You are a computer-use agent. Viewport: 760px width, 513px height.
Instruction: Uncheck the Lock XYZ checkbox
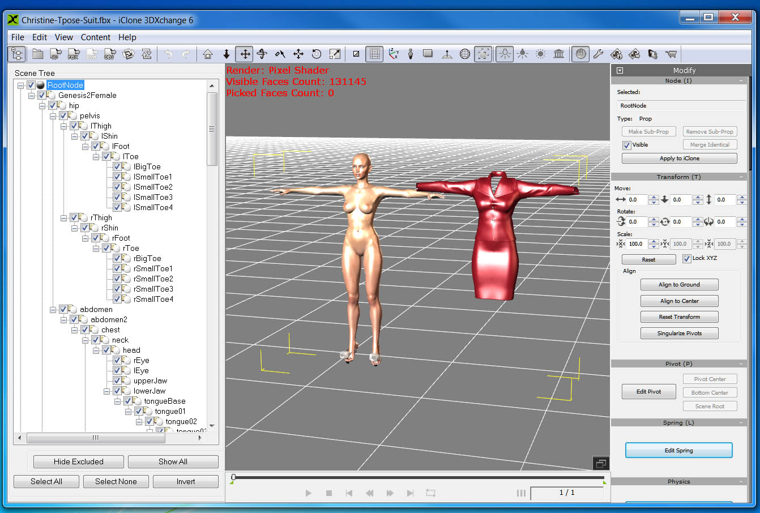click(x=687, y=258)
